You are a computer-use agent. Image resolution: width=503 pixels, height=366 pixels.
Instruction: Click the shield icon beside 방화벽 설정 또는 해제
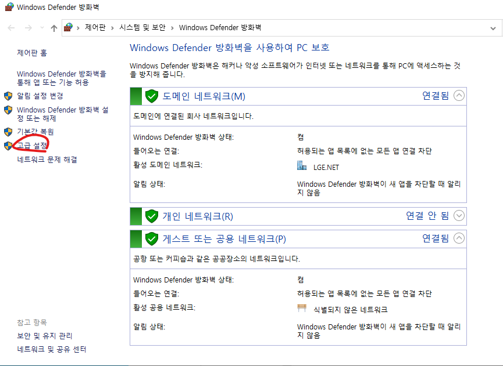[x=8, y=110]
